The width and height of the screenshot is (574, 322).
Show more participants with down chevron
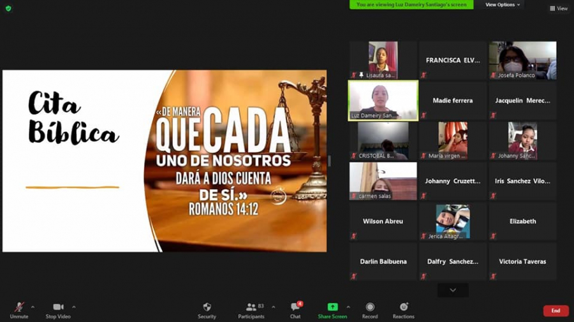pos(453,290)
